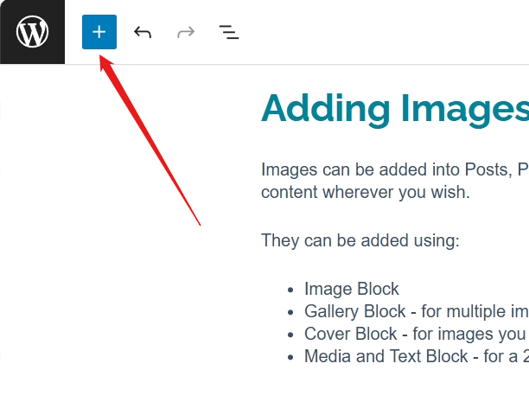Select the 'Media and Text Block' list item
529x402 pixels.
click(417, 356)
